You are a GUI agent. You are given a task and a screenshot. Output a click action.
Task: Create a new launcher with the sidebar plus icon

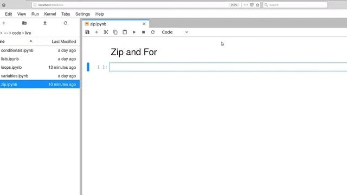4,23
